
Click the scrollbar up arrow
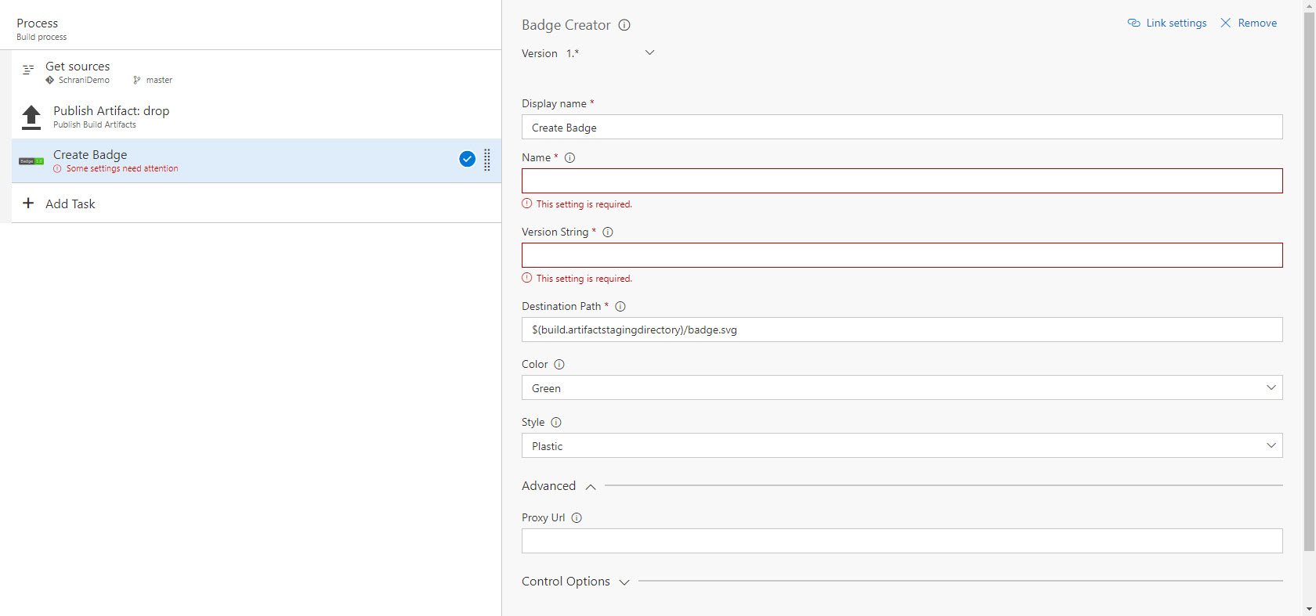1309,5
